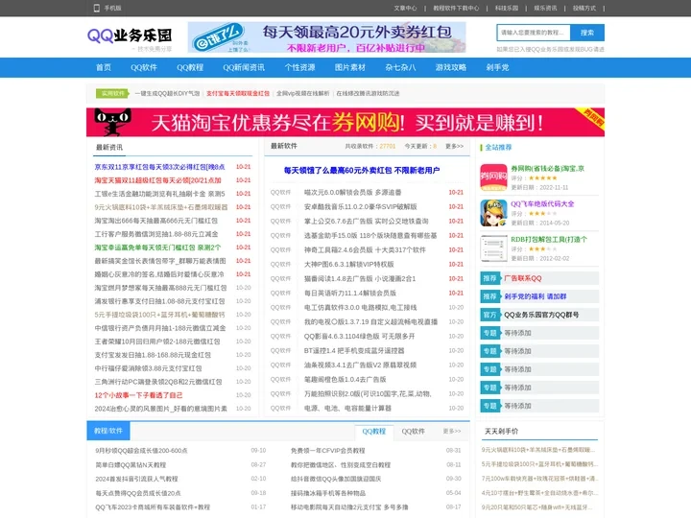The width and height of the screenshot is (691, 518).
Task: Click 教程软件下载中心 top bar link
Action: point(456,8)
